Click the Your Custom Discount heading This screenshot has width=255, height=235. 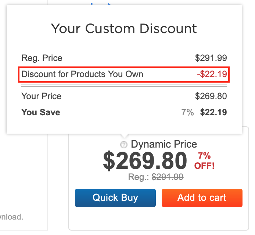124,28
